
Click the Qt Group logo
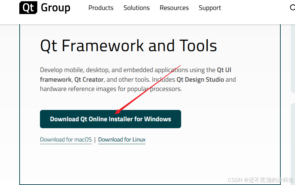click(x=45, y=8)
